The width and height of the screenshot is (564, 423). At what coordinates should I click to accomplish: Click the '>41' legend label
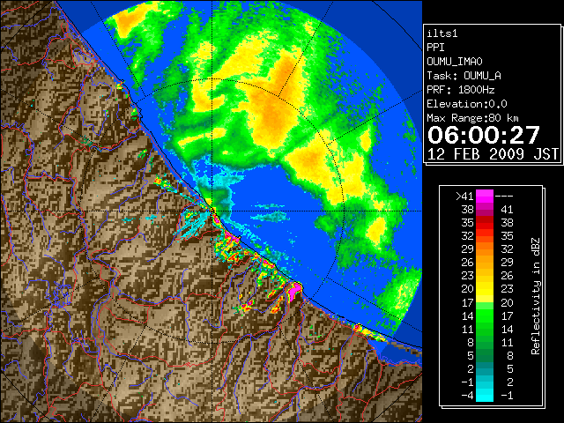464,196
